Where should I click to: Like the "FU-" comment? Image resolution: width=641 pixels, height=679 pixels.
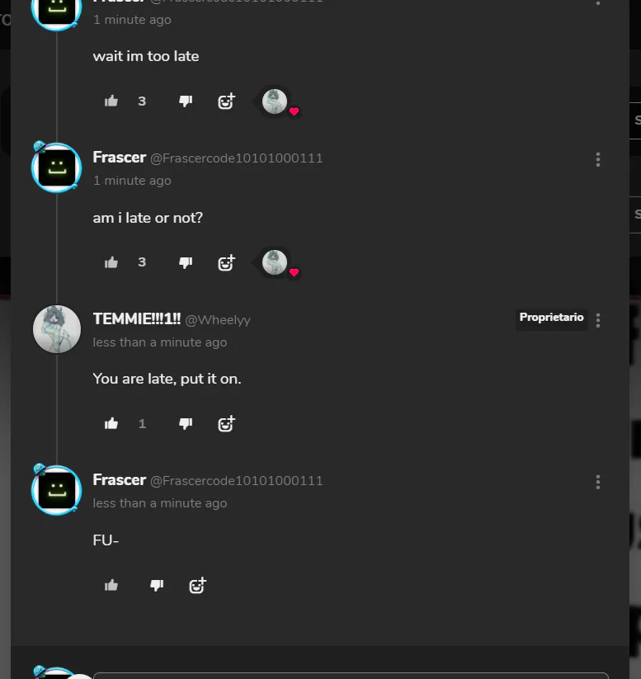pos(111,586)
